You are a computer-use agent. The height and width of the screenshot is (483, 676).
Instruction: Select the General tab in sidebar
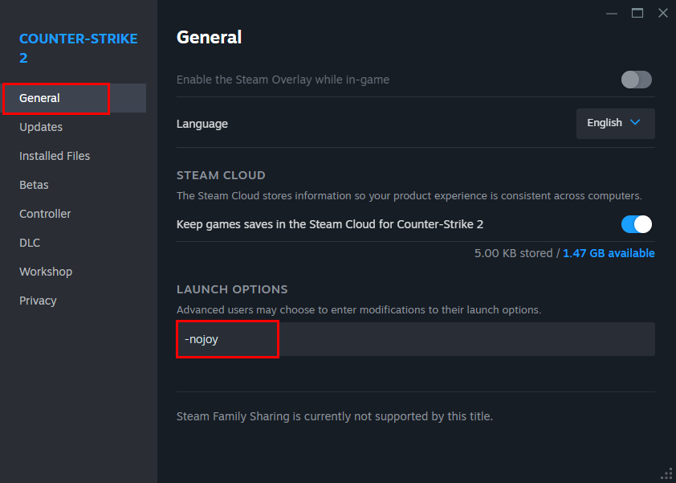click(x=40, y=98)
